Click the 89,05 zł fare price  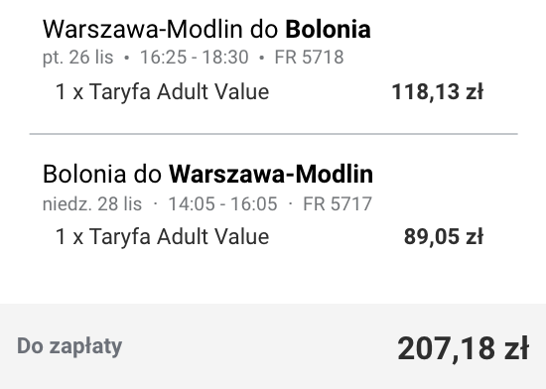point(444,237)
